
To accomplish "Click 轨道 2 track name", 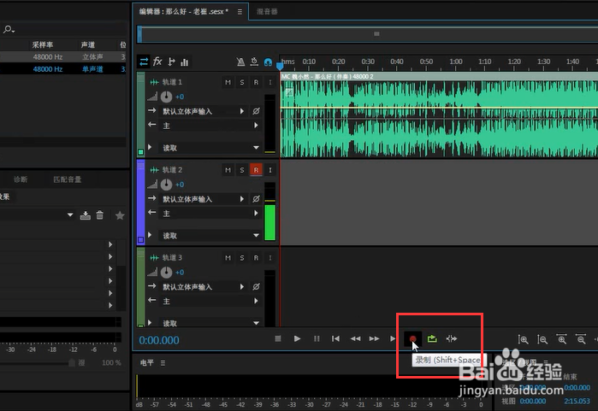I will pyautogui.click(x=172, y=170).
